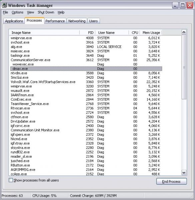Tick 'Show processes from all users' checkbox
The width and height of the screenshot is (195, 200).
click(11, 180)
